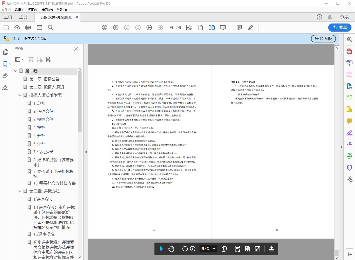Toggle full screen mode icon
The height and width of the screenshot is (260, 355).
coord(258,249)
